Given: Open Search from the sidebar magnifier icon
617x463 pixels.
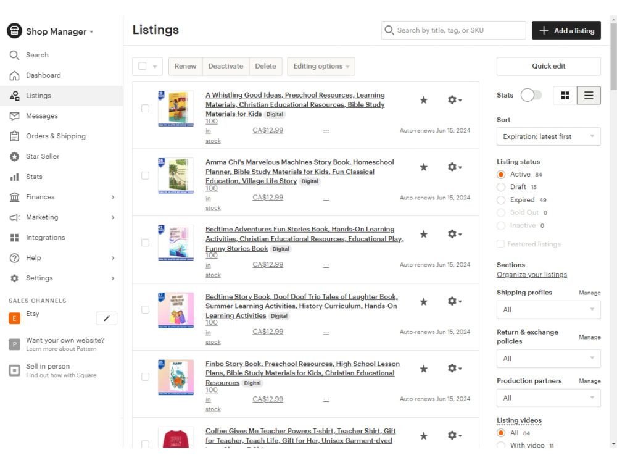Looking at the screenshot, I should [x=14, y=55].
